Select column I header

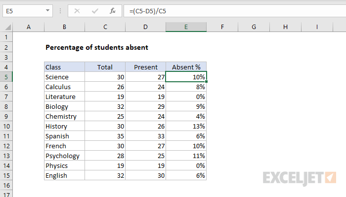click(317, 27)
